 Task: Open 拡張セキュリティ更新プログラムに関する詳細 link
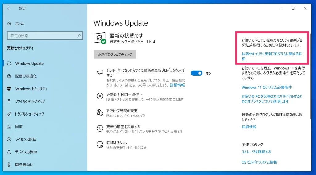pyautogui.click(x=272, y=56)
